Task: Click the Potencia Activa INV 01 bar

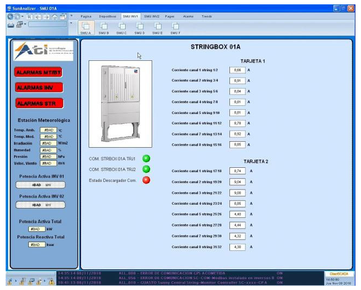Action: click(42, 184)
